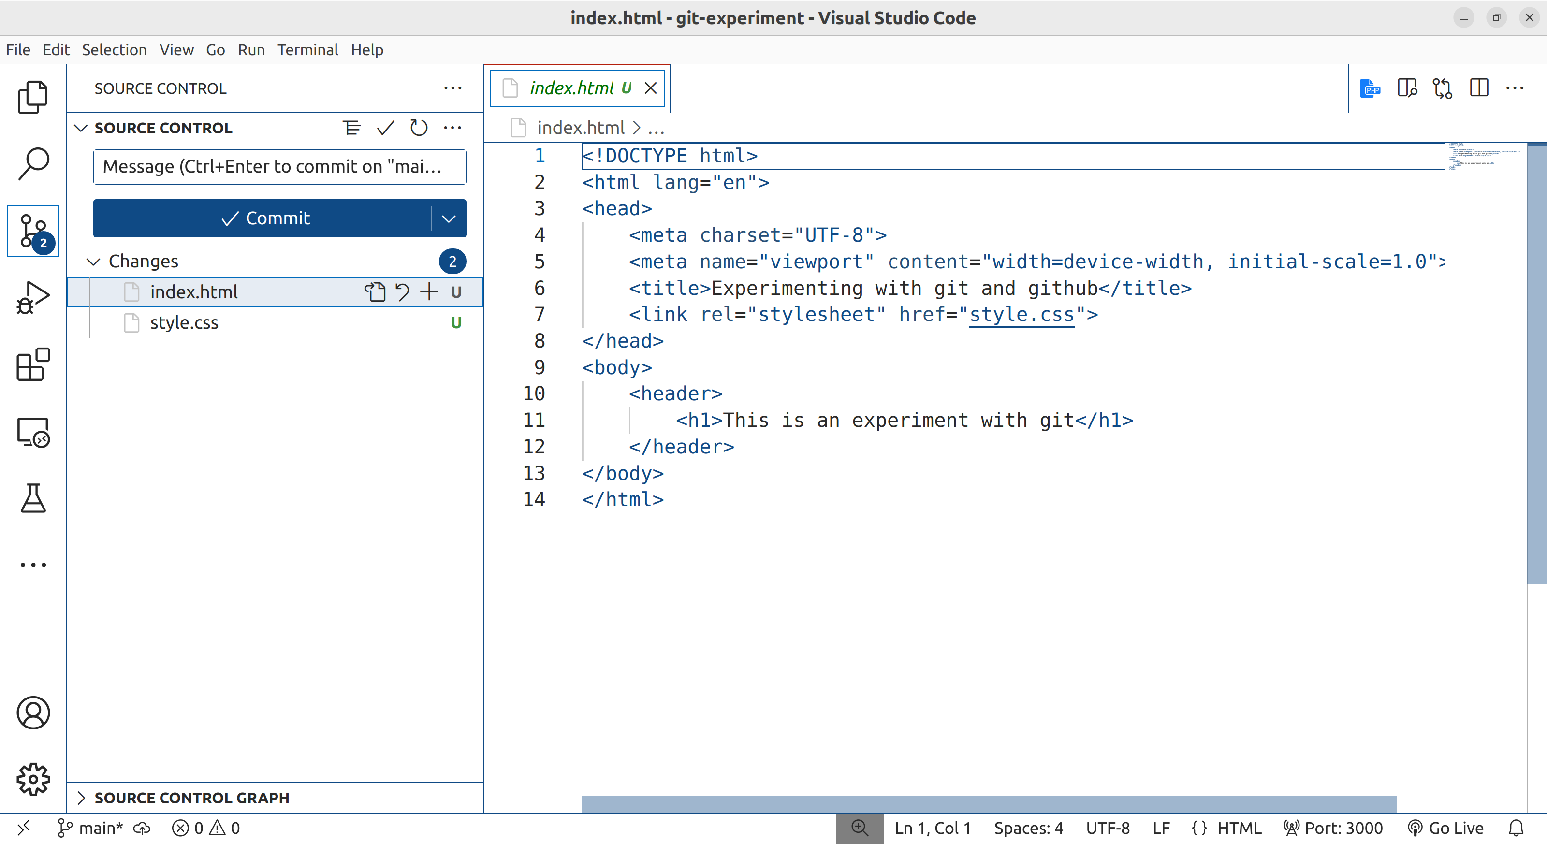Select the Explorer icon in activity bar

(x=34, y=95)
